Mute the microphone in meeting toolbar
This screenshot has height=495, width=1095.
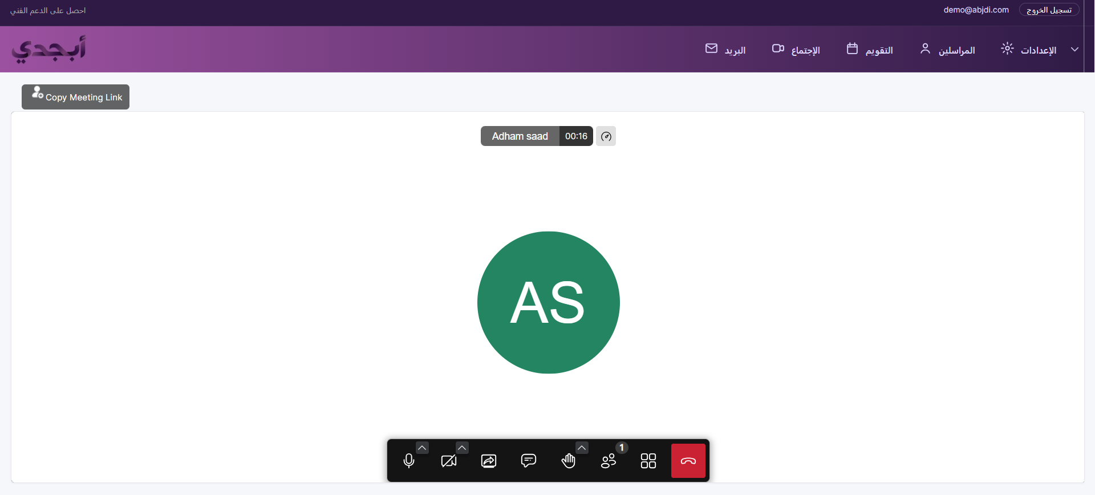(409, 461)
